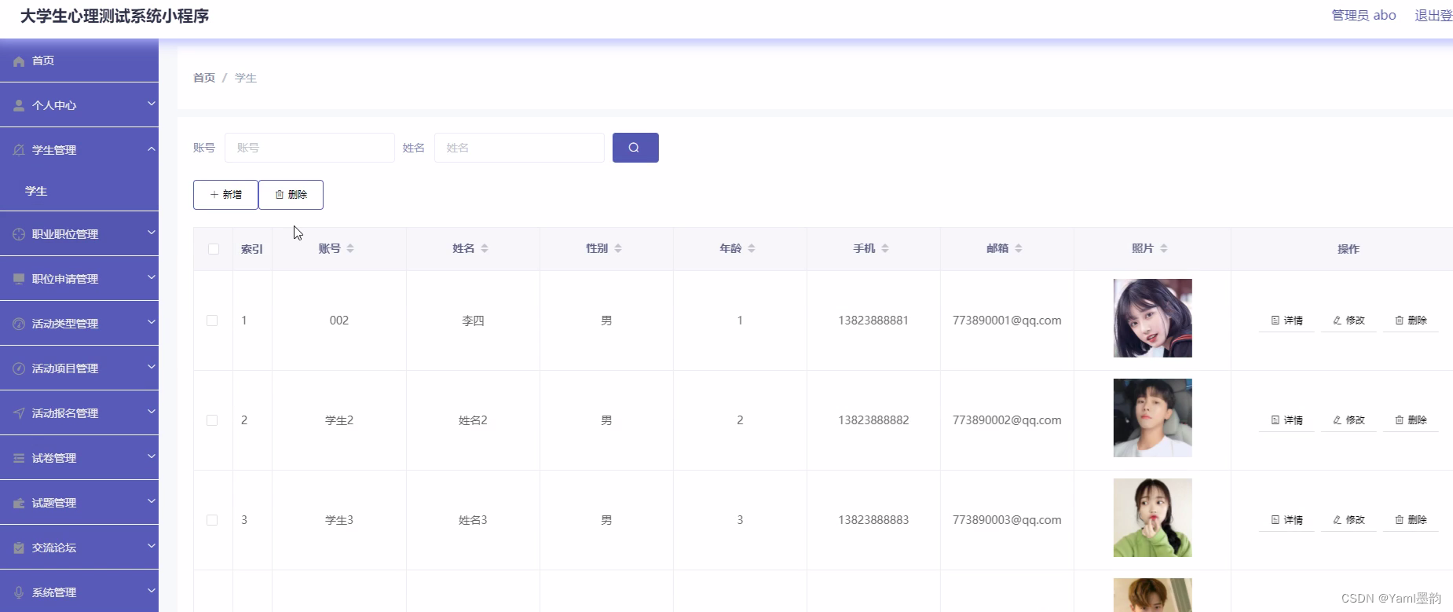Click the clipboard icon beside 交流论坛
Viewport: 1453px width, 612px height.
19,548
